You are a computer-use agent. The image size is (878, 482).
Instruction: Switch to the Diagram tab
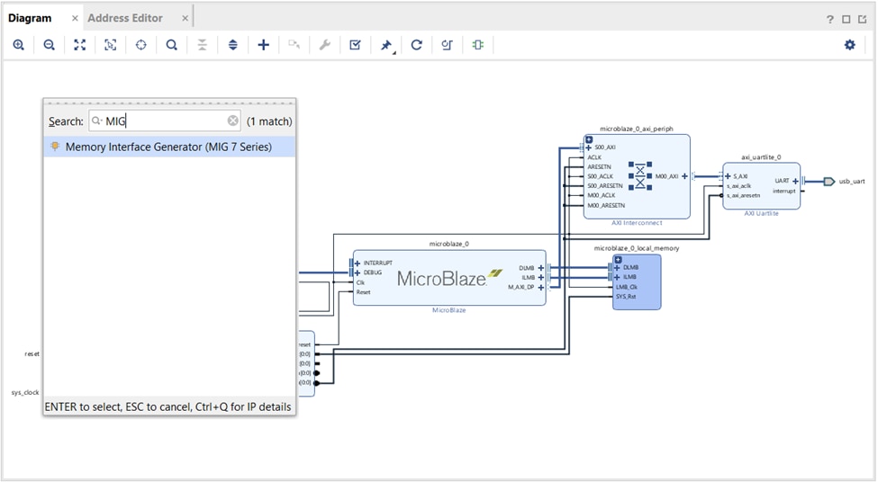coord(30,18)
